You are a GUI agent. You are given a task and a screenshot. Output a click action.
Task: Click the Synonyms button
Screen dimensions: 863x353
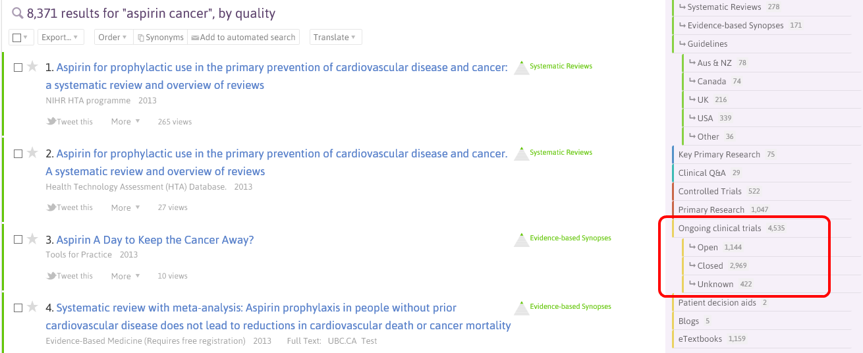[x=160, y=38]
